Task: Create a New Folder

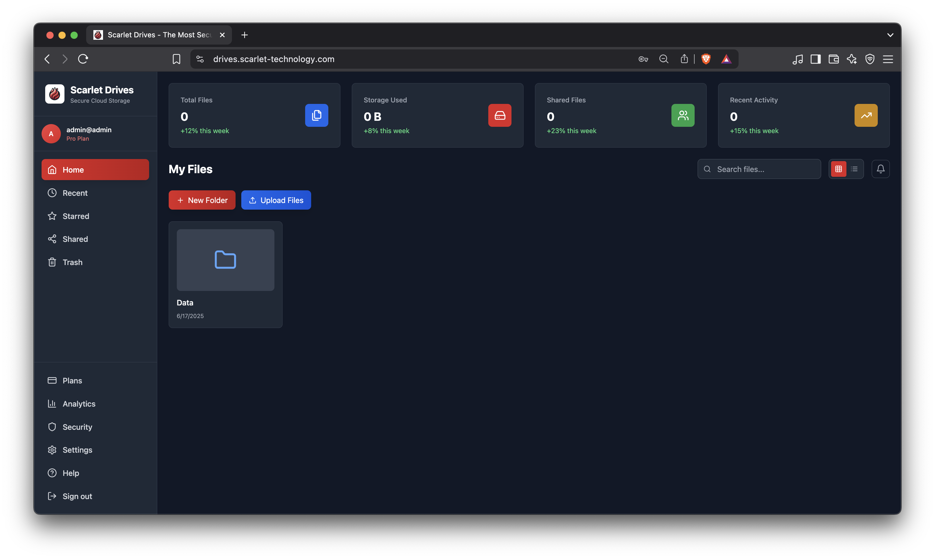Action: tap(202, 200)
